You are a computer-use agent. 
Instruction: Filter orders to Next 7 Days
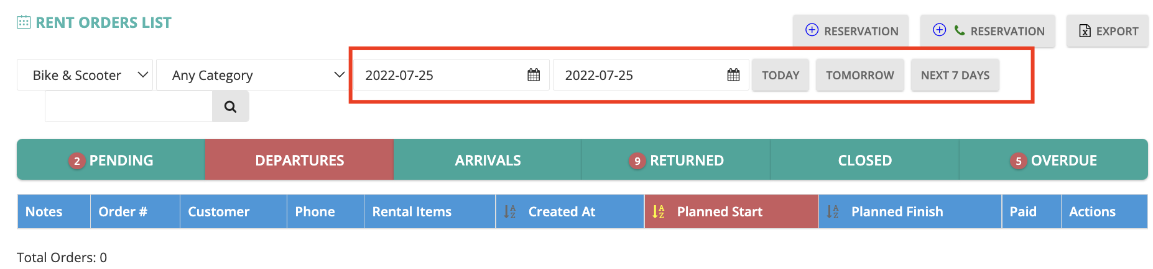(x=955, y=75)
